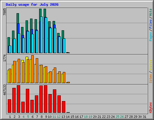Click weekend day 26 label
This screenshot has height=120, width=154.
[x=122, y=117]
